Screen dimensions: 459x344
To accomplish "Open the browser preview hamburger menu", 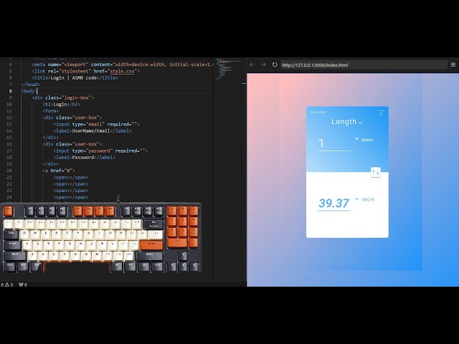I will coord(453,64).
